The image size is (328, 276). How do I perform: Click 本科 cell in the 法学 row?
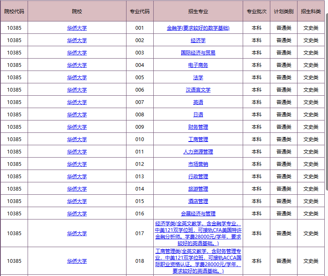tap(256, 77)
